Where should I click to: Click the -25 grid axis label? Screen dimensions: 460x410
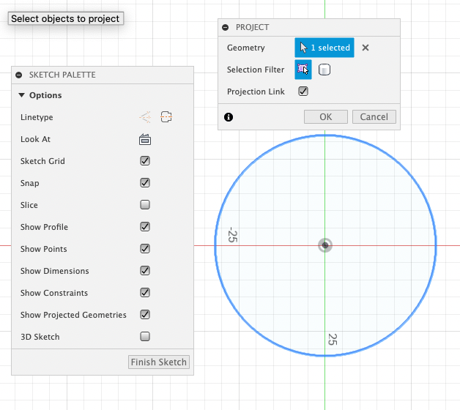[x=232, y=234]
